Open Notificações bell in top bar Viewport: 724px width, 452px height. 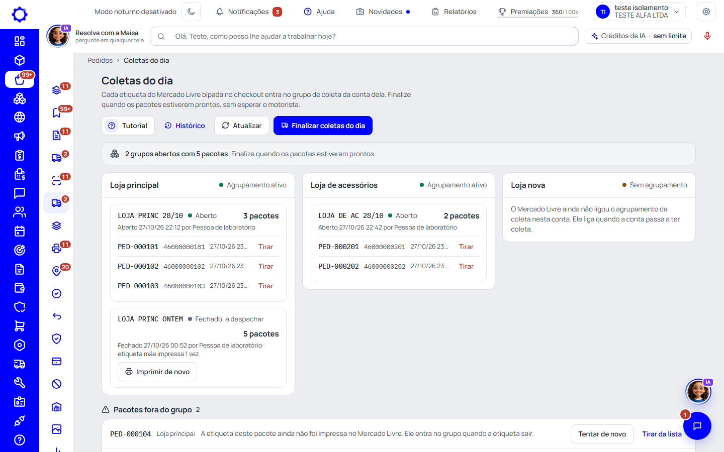coord(248,12)
